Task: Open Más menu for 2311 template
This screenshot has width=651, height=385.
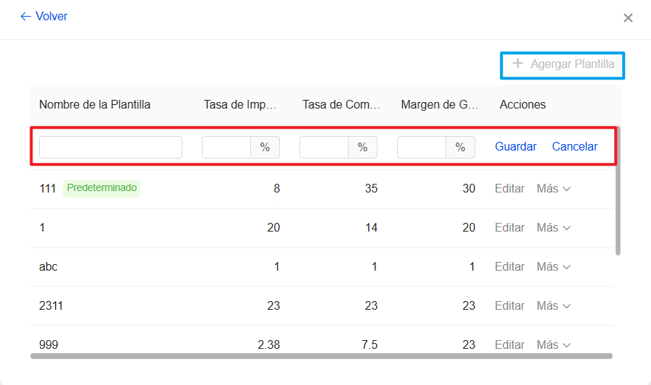Action: pyautogui.click(x=553, y=306)
